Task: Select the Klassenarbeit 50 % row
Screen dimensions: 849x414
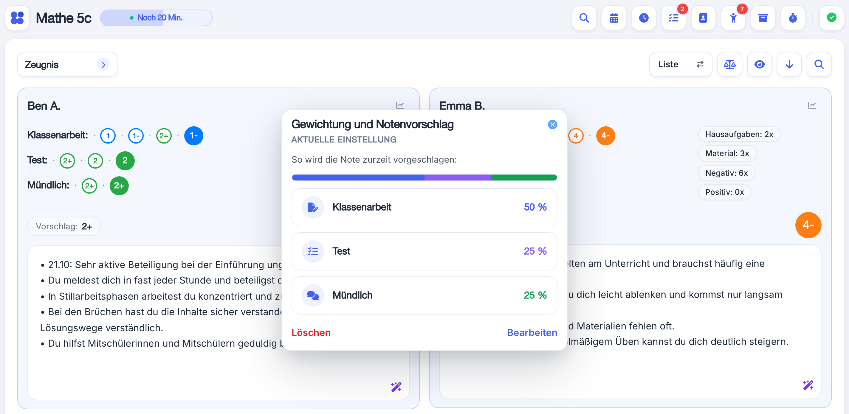Action: 424,207
